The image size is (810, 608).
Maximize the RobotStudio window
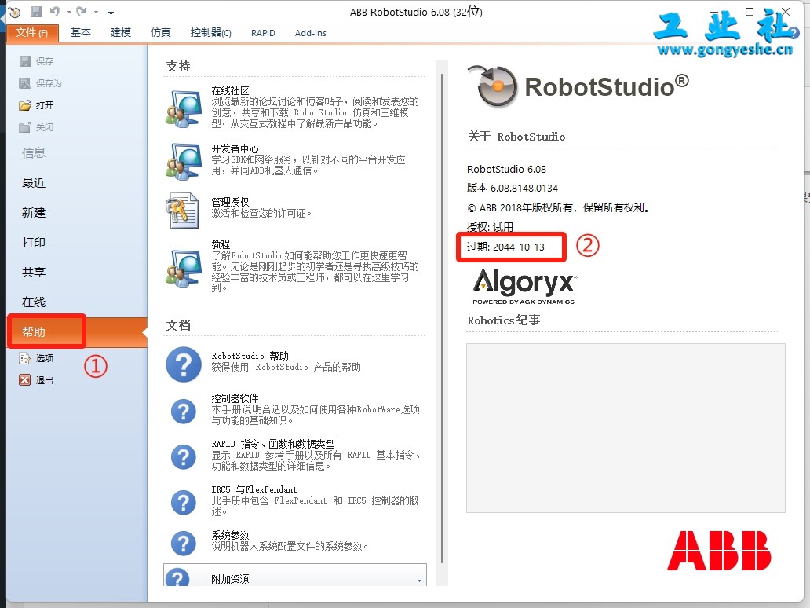pos(750,11)
